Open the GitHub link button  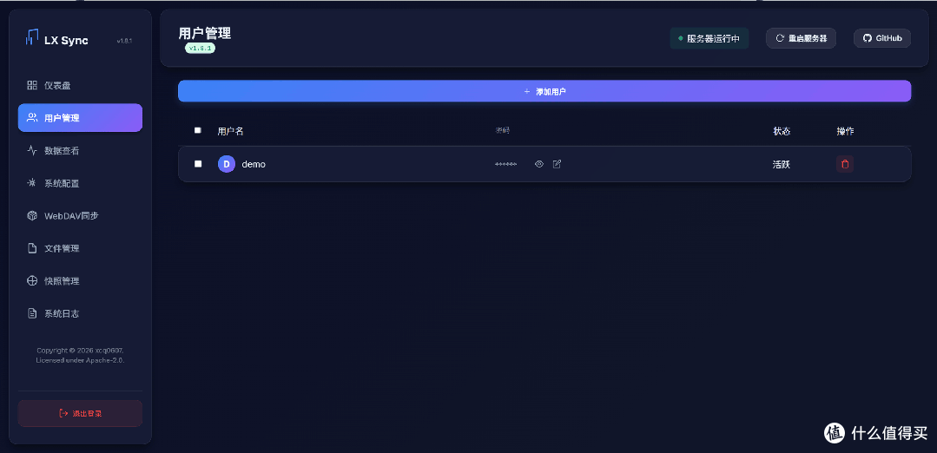tap(882, 38)
